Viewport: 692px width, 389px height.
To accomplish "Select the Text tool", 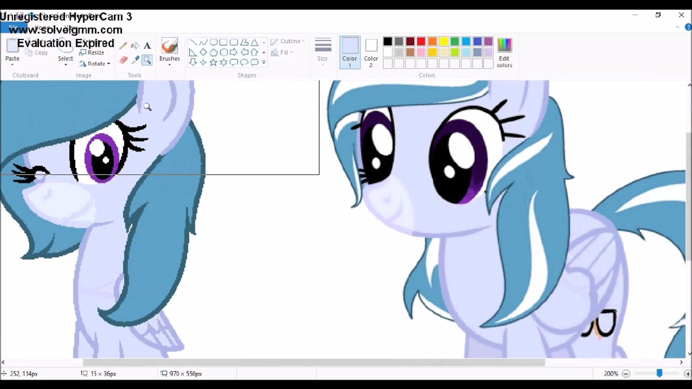I will (x=147, y=46).
